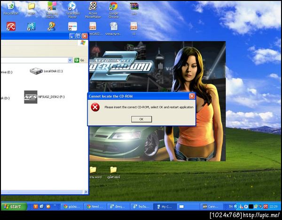Select the WinRAR archive on the desktop
The height and width of the screenshot is (220, 282).
point(134,8)
